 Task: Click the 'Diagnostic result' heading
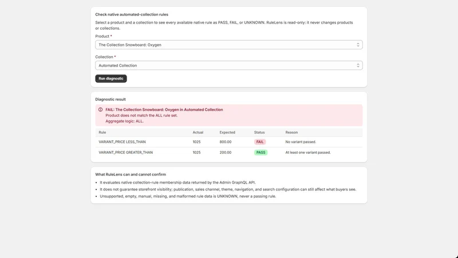click(110, 99)
